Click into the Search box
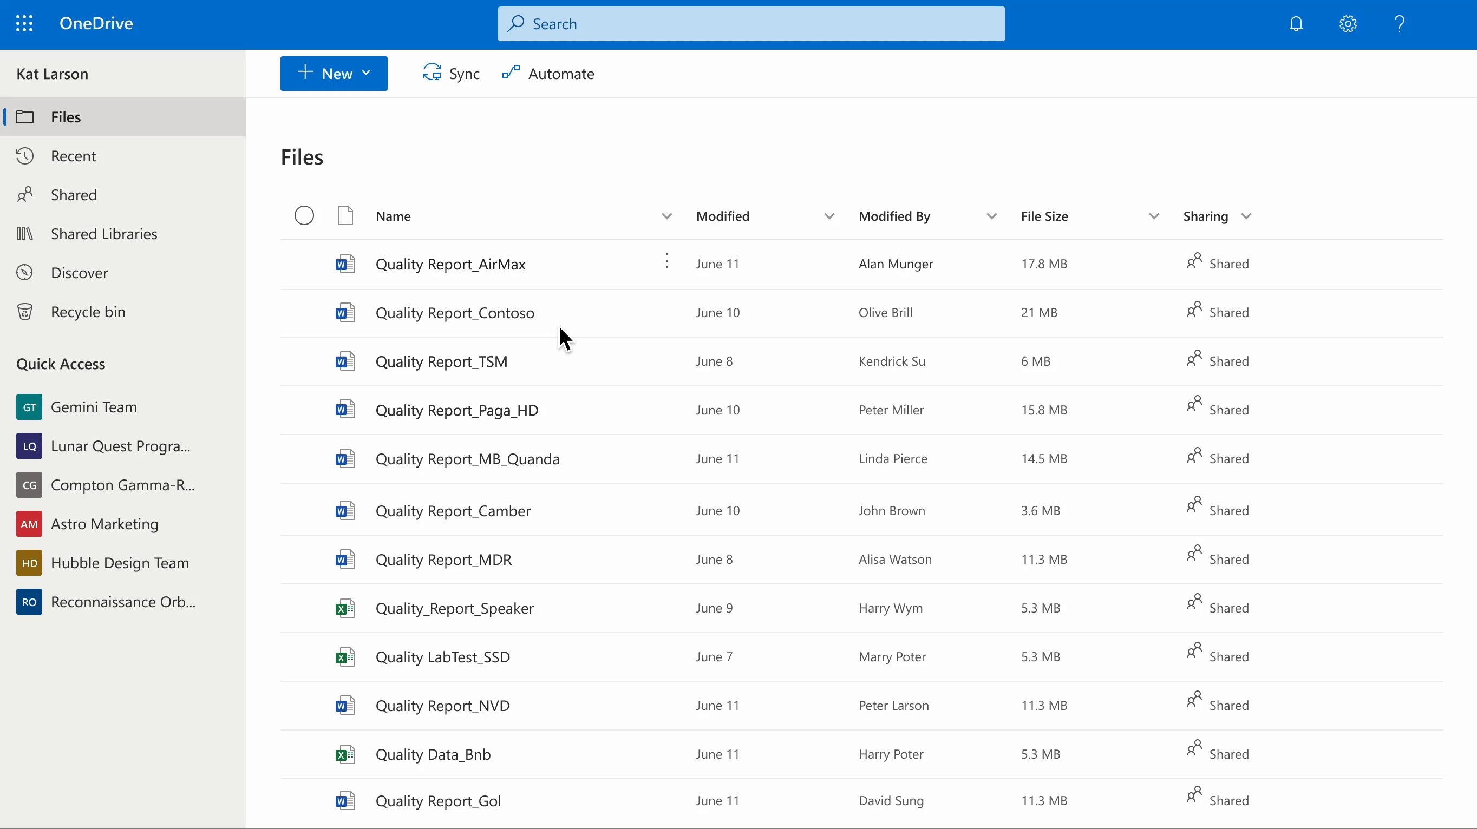 [751, 23]
